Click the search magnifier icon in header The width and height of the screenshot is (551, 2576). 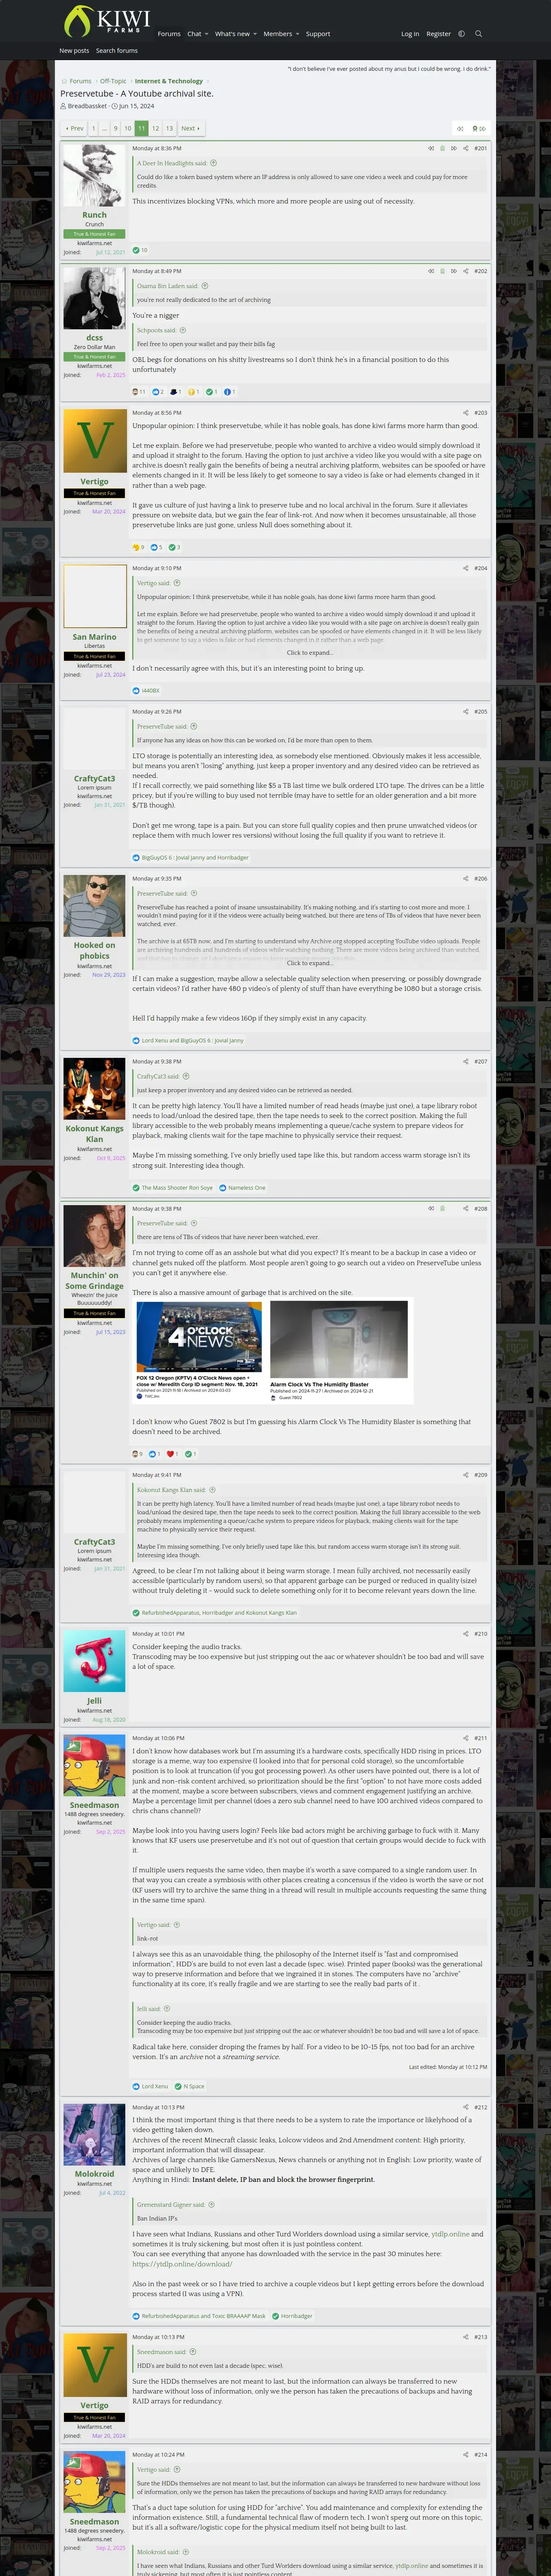478,34
